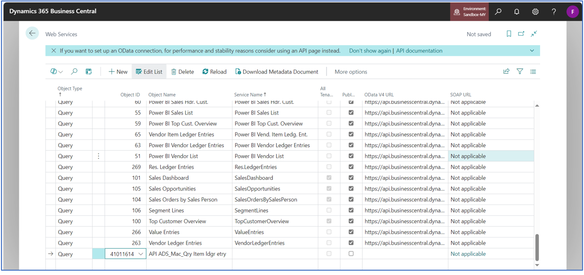Click the Environment Sandbox-MY badge
The width and height of the screenshot is (584, 275).
[x=470, y=12]
